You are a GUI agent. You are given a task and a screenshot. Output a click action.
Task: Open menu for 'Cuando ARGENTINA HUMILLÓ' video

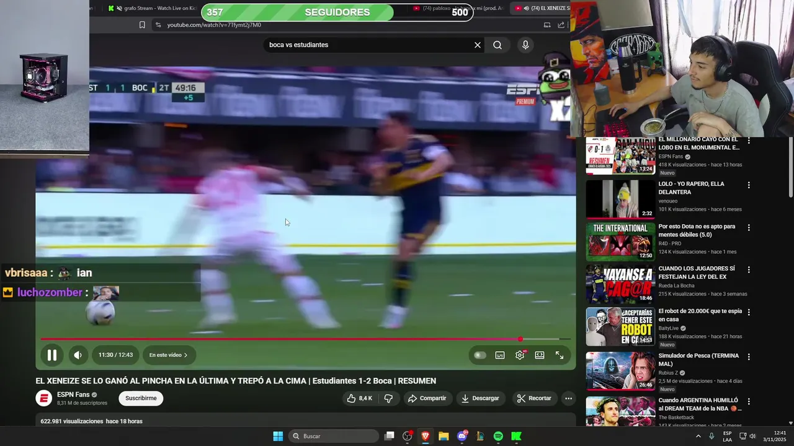click(x=749, y=401)
